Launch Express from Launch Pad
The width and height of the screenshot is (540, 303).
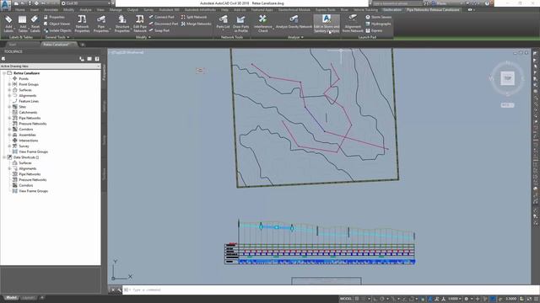coord(374,30)
